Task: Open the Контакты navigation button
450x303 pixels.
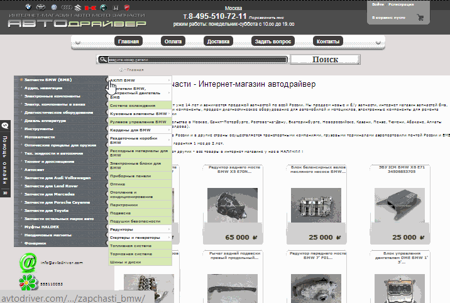Action: point(327,41)
